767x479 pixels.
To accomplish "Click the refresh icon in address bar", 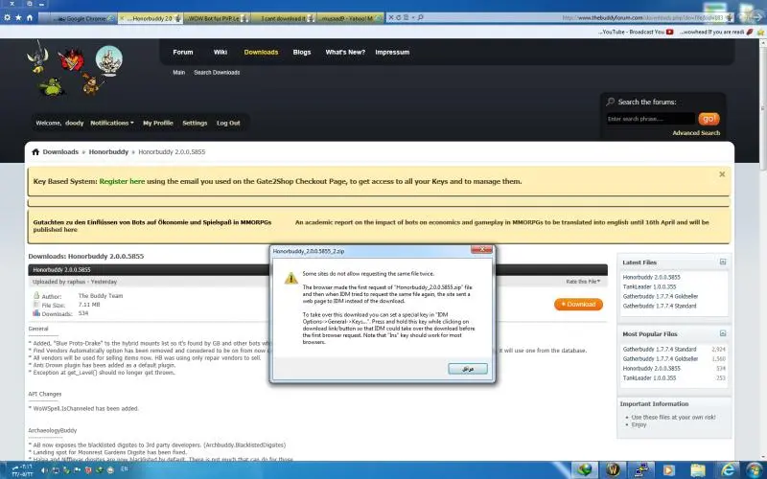I will click(x=398, y=17).
